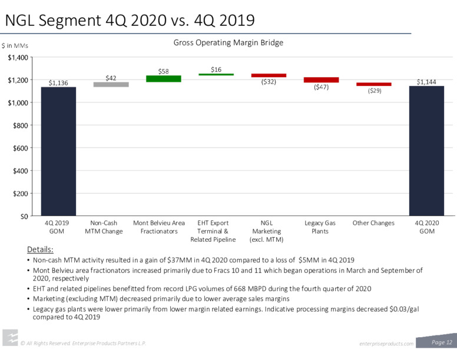Click the $1,000 axis label
The image size is (457, 353).
tap(18, 103)
